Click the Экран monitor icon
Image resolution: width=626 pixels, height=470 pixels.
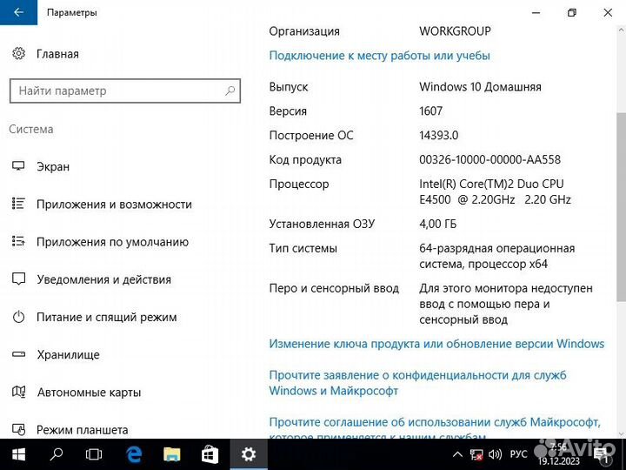pyautogui.click(x=18, y=166)
